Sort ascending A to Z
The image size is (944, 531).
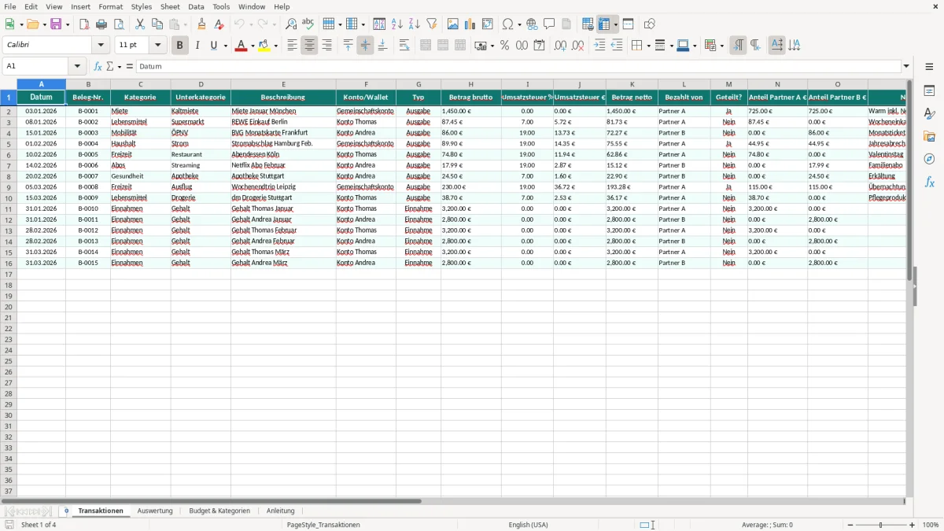pyautogui.click(x=396, y=24)
